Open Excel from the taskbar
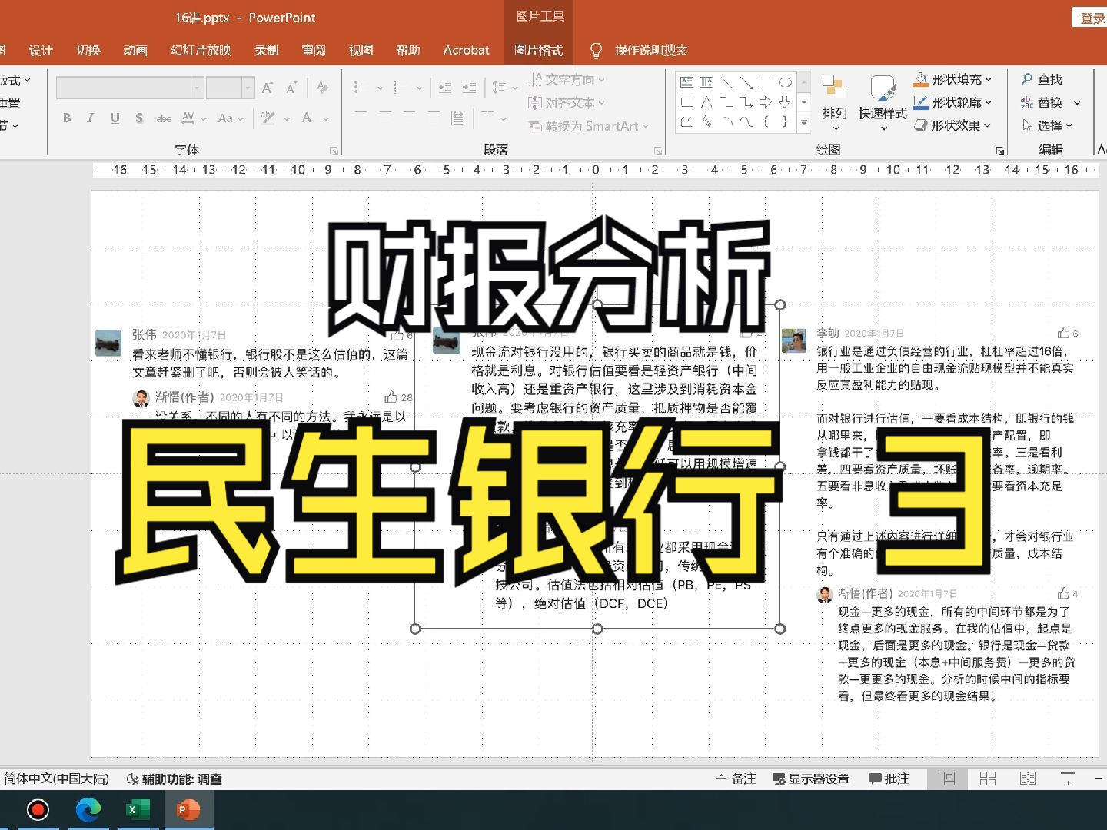1107x830 pixels. click(x=137, y=810)
